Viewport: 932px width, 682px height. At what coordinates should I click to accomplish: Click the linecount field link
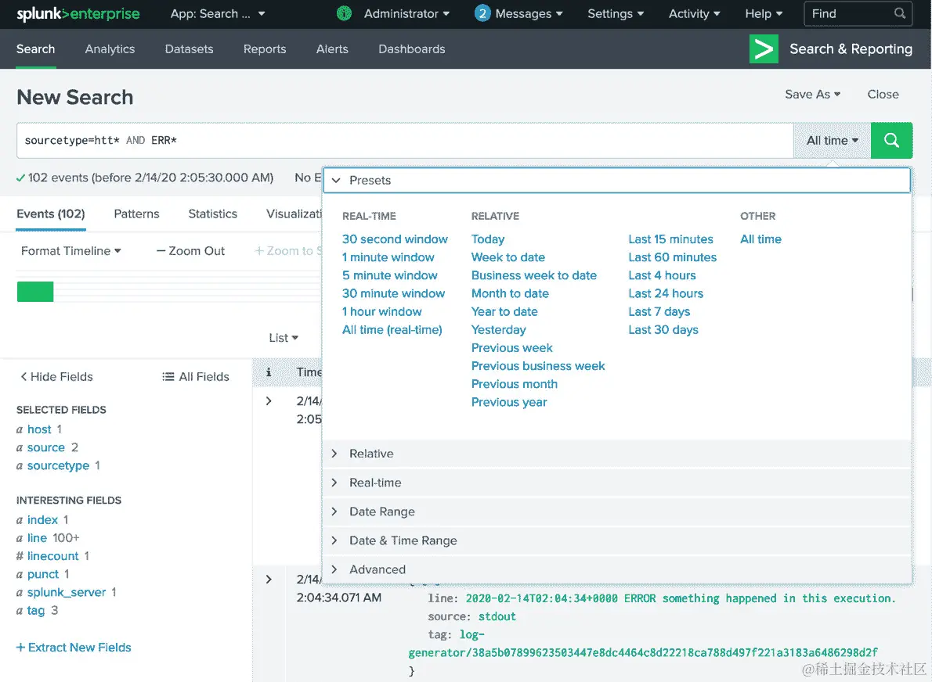(x=53, y=556)
